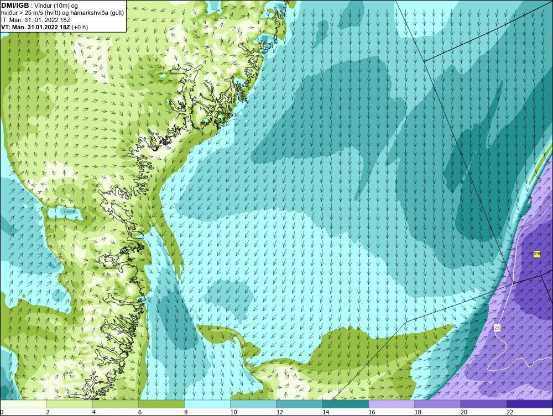Click the legend scale value '0'
The height and width of the screenshot is (416, 553).
click(x=2, y=413)
